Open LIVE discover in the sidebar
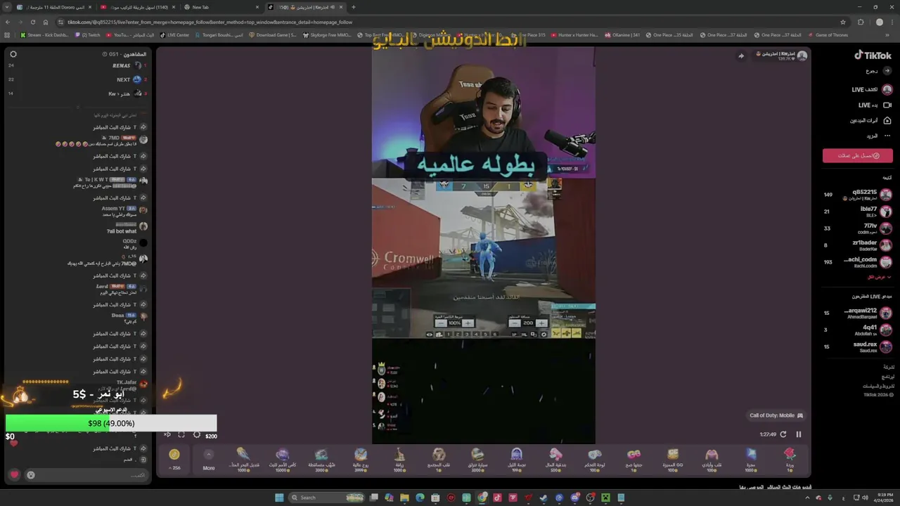Image resolution: width=900 pixels, height=506 pixels. (872, 90)
